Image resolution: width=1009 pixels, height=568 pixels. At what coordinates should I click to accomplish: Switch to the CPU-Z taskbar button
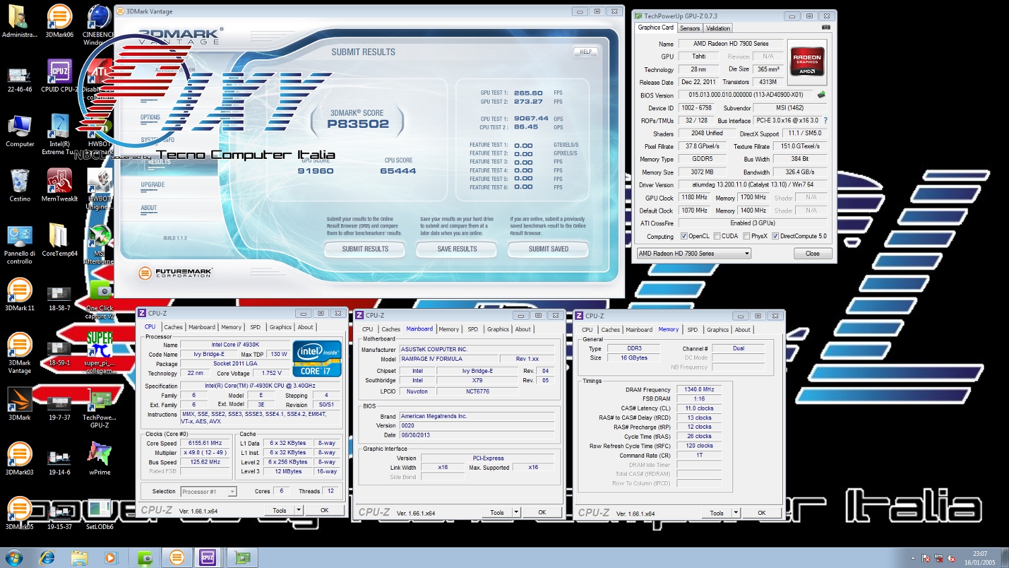208,557
